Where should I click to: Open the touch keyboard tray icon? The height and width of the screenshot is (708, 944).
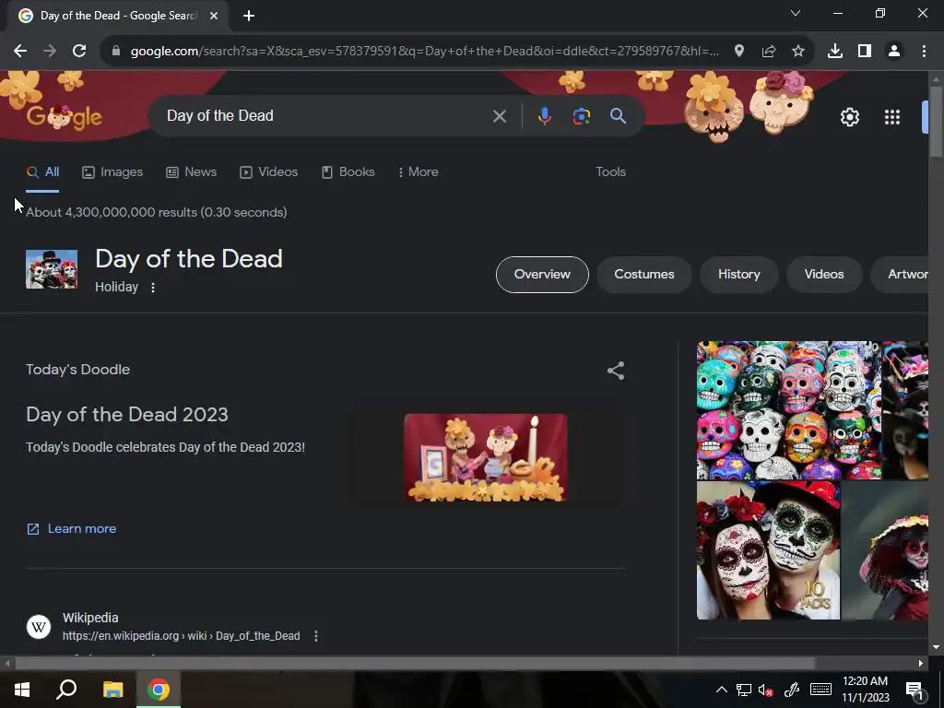pyautogui.click(x=820, y=690)
